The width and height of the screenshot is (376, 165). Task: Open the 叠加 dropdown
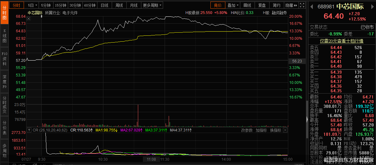pos(233,5)
